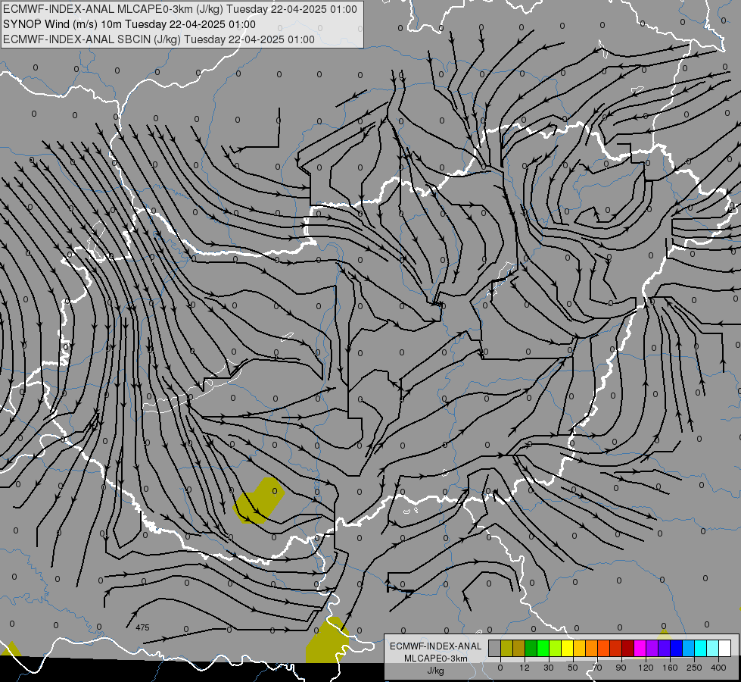Click the legend value 50

pos(573,668)
